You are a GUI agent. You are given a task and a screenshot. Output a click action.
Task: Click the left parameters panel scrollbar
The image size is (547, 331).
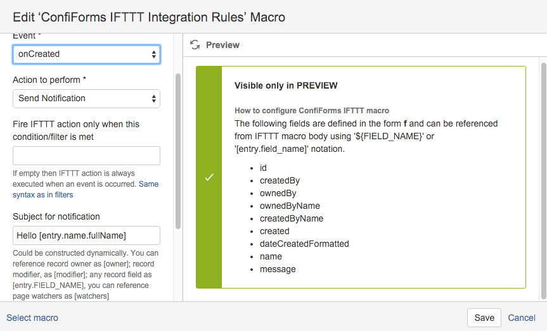tap(178, 151)
